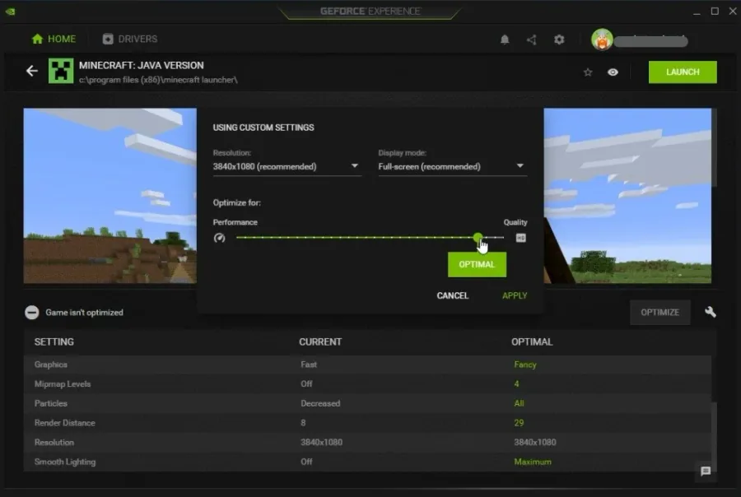Click the left game screenshot thumbnail
The image size is (741, 497).
click(110, 196)
